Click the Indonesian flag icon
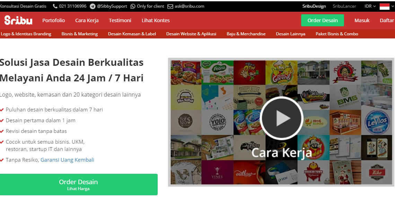The width and height of the screenshot is (395, 197). pyautogui.click(x=384, y=6)
